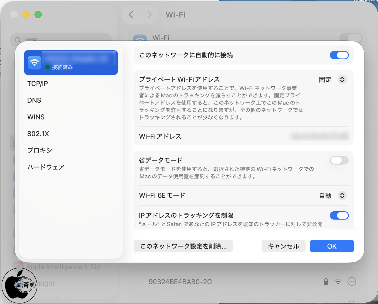Click the signal strength icon for 90324BE4BAB0-2G

point(338,282)
